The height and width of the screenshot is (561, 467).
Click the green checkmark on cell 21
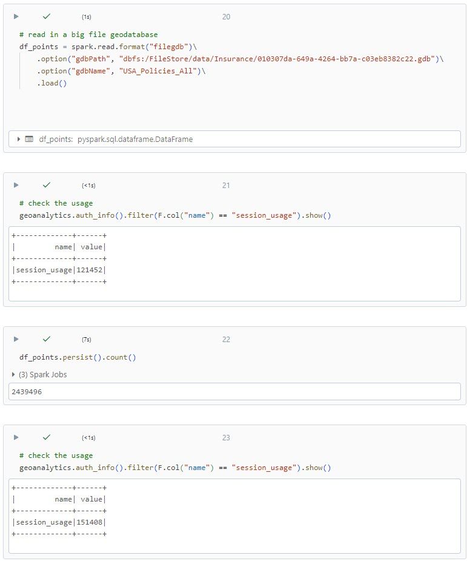(x=47, y=185)
